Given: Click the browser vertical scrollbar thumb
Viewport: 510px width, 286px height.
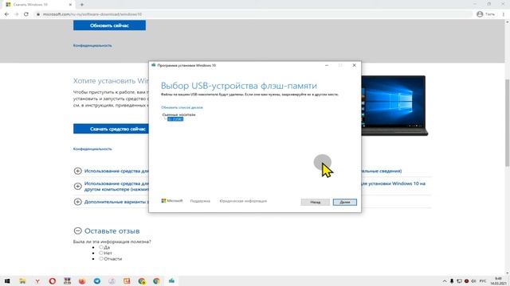Looking at the screenshot, I should coord(508,122).
